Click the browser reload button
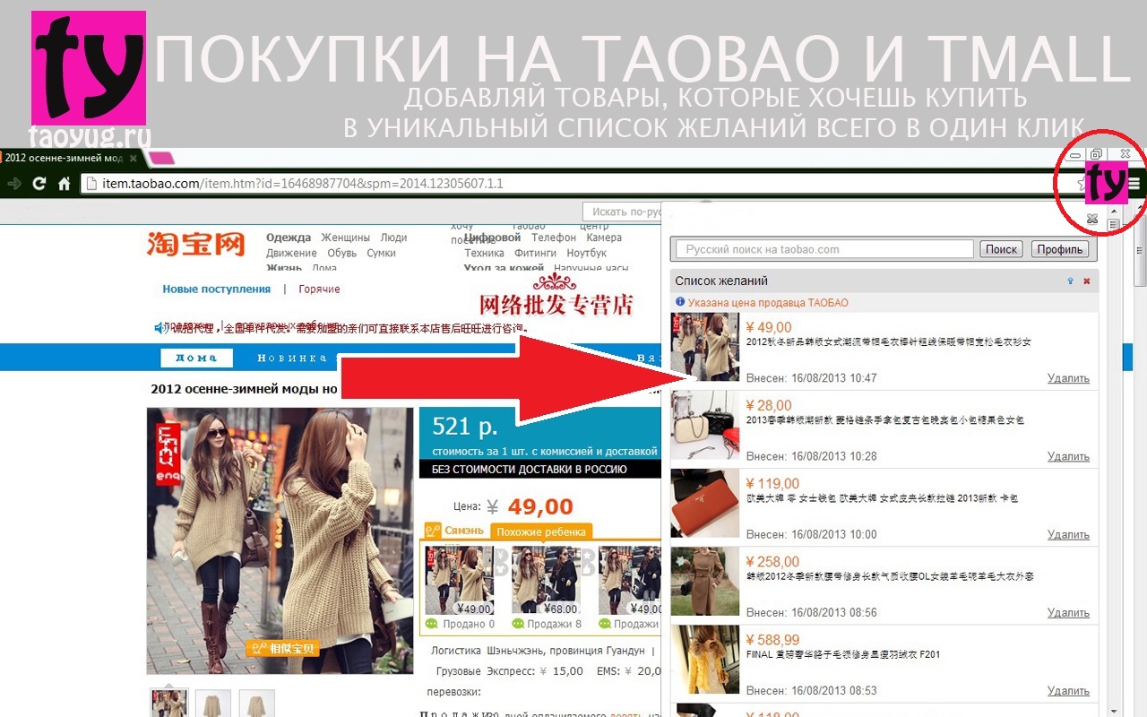This screenshot has width=1147, height=717. (39, 184)
